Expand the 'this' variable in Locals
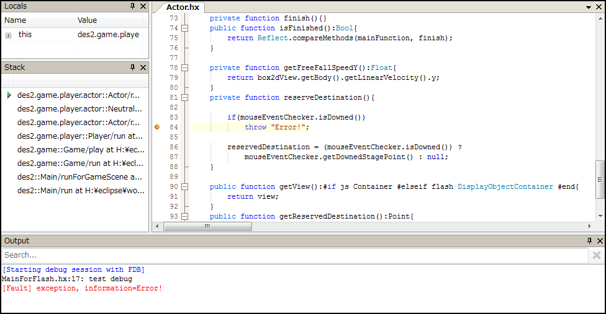The image size is (606, 314). 9,35
